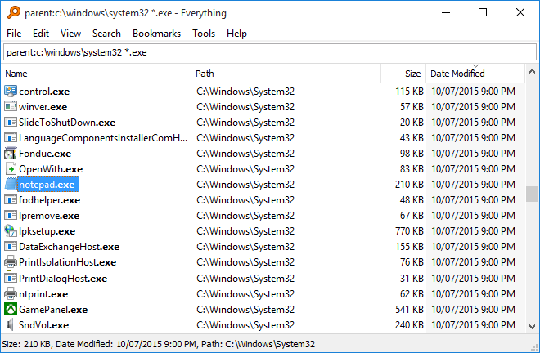Open the File menu
540x353 pixels.
point(14,34)
